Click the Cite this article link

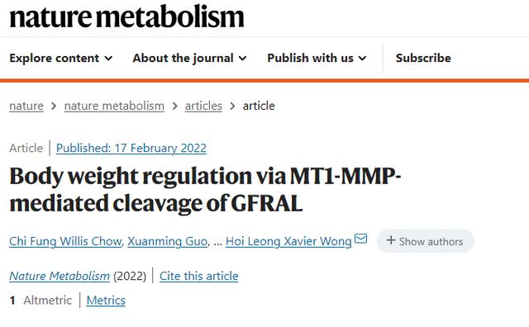tap(198, 276)
